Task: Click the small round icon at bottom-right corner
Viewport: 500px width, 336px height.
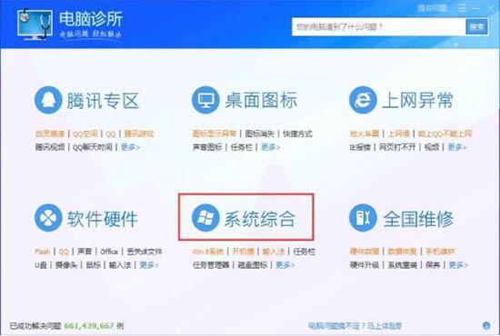Action: tap(486, 325)
